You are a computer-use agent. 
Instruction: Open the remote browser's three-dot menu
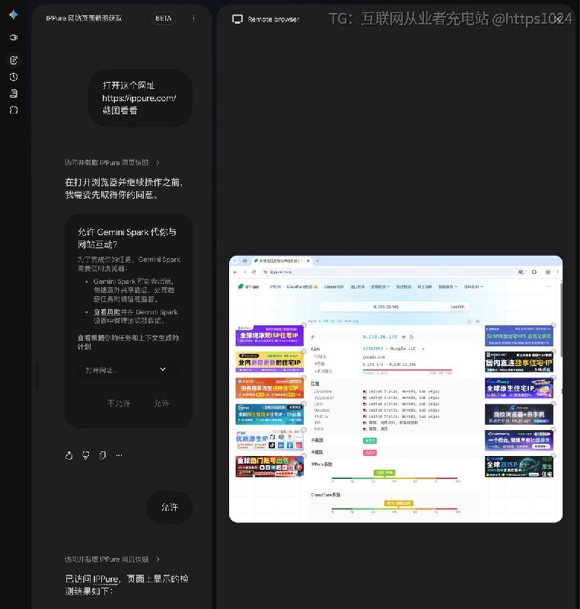tap(557, 273)
